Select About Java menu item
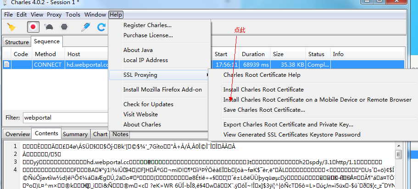418x189 pixels. pos(138,50)
